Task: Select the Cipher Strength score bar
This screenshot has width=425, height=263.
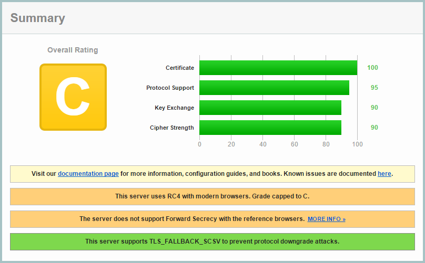Action: (270, 128)
